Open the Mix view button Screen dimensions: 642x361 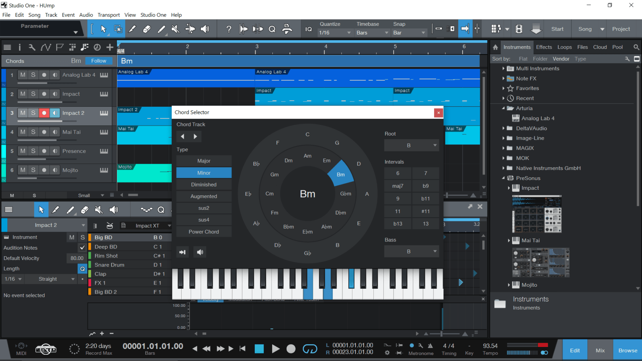[x=600, y=350]
